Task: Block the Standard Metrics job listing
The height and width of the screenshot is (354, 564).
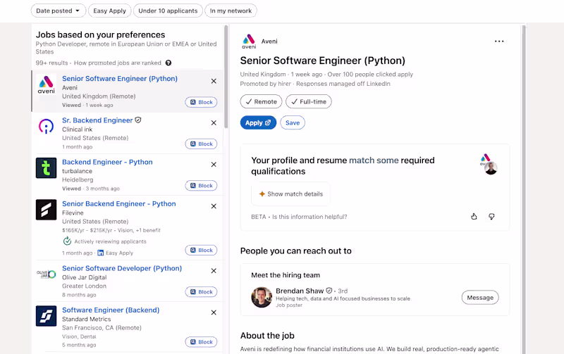Action: 201,342
